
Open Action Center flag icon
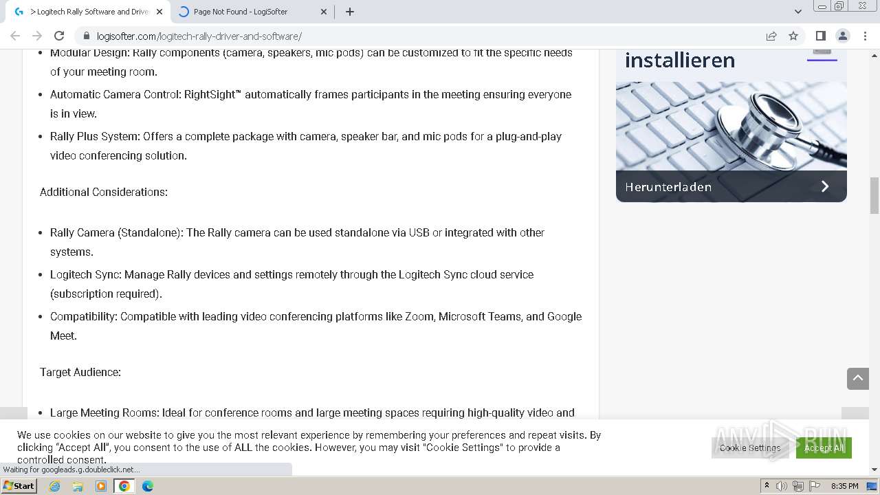click(x=813, y=486)
